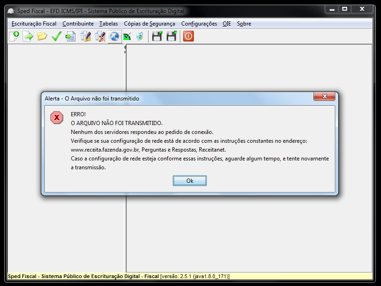This screenshot has width=381, height=286.
Task: Open the Escrituração Fiscal menu
Action: click(34, 24)
